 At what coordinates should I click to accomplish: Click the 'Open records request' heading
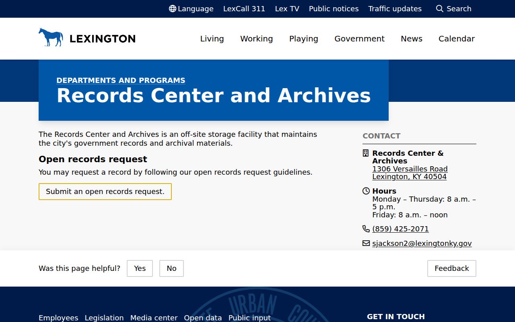click(93, 159)
